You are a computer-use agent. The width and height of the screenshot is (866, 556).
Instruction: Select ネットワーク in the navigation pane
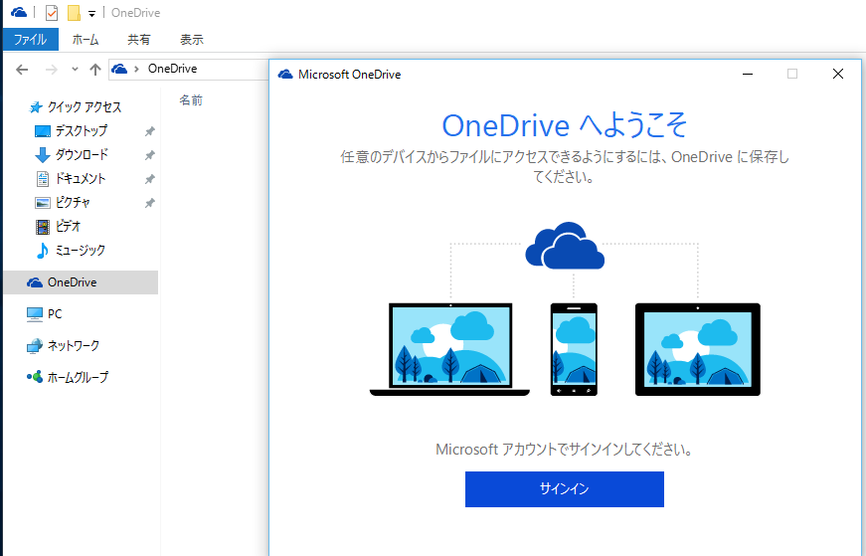point(74,345)
